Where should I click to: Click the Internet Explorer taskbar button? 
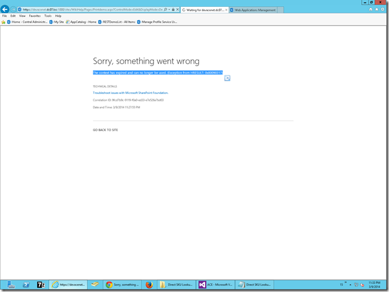coord(68,285)
